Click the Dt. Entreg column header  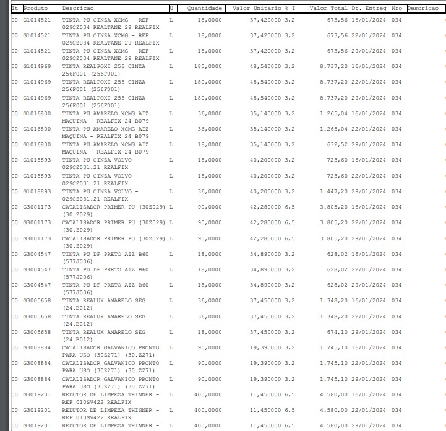click(369, 9)
